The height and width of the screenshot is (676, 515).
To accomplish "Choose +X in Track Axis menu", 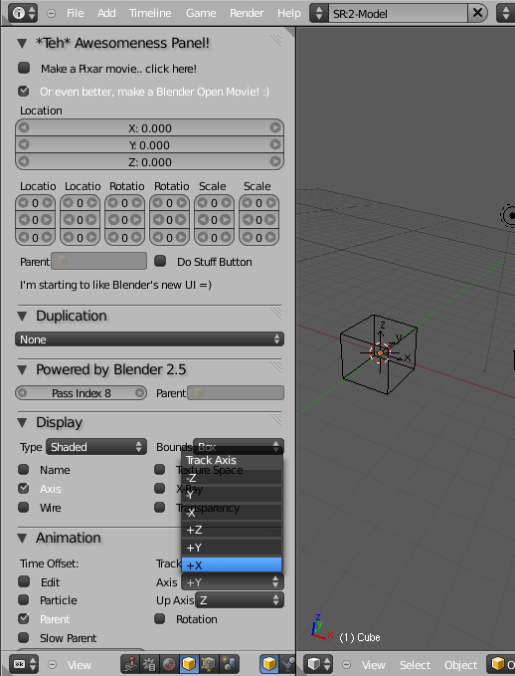I will tap(232, 564).
